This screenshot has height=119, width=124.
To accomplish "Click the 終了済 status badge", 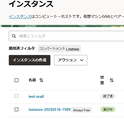I will (x=108, y=96).
